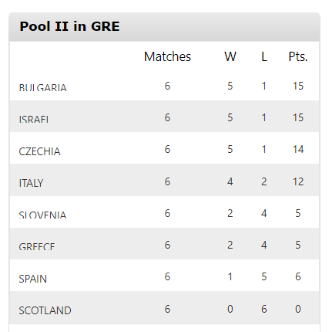Open the GREECE team entry

(37, 246)
